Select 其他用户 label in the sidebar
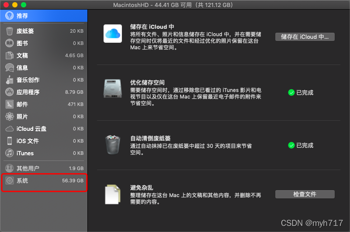The height and width of the screenshot is (232, 350). pos(28,168)
